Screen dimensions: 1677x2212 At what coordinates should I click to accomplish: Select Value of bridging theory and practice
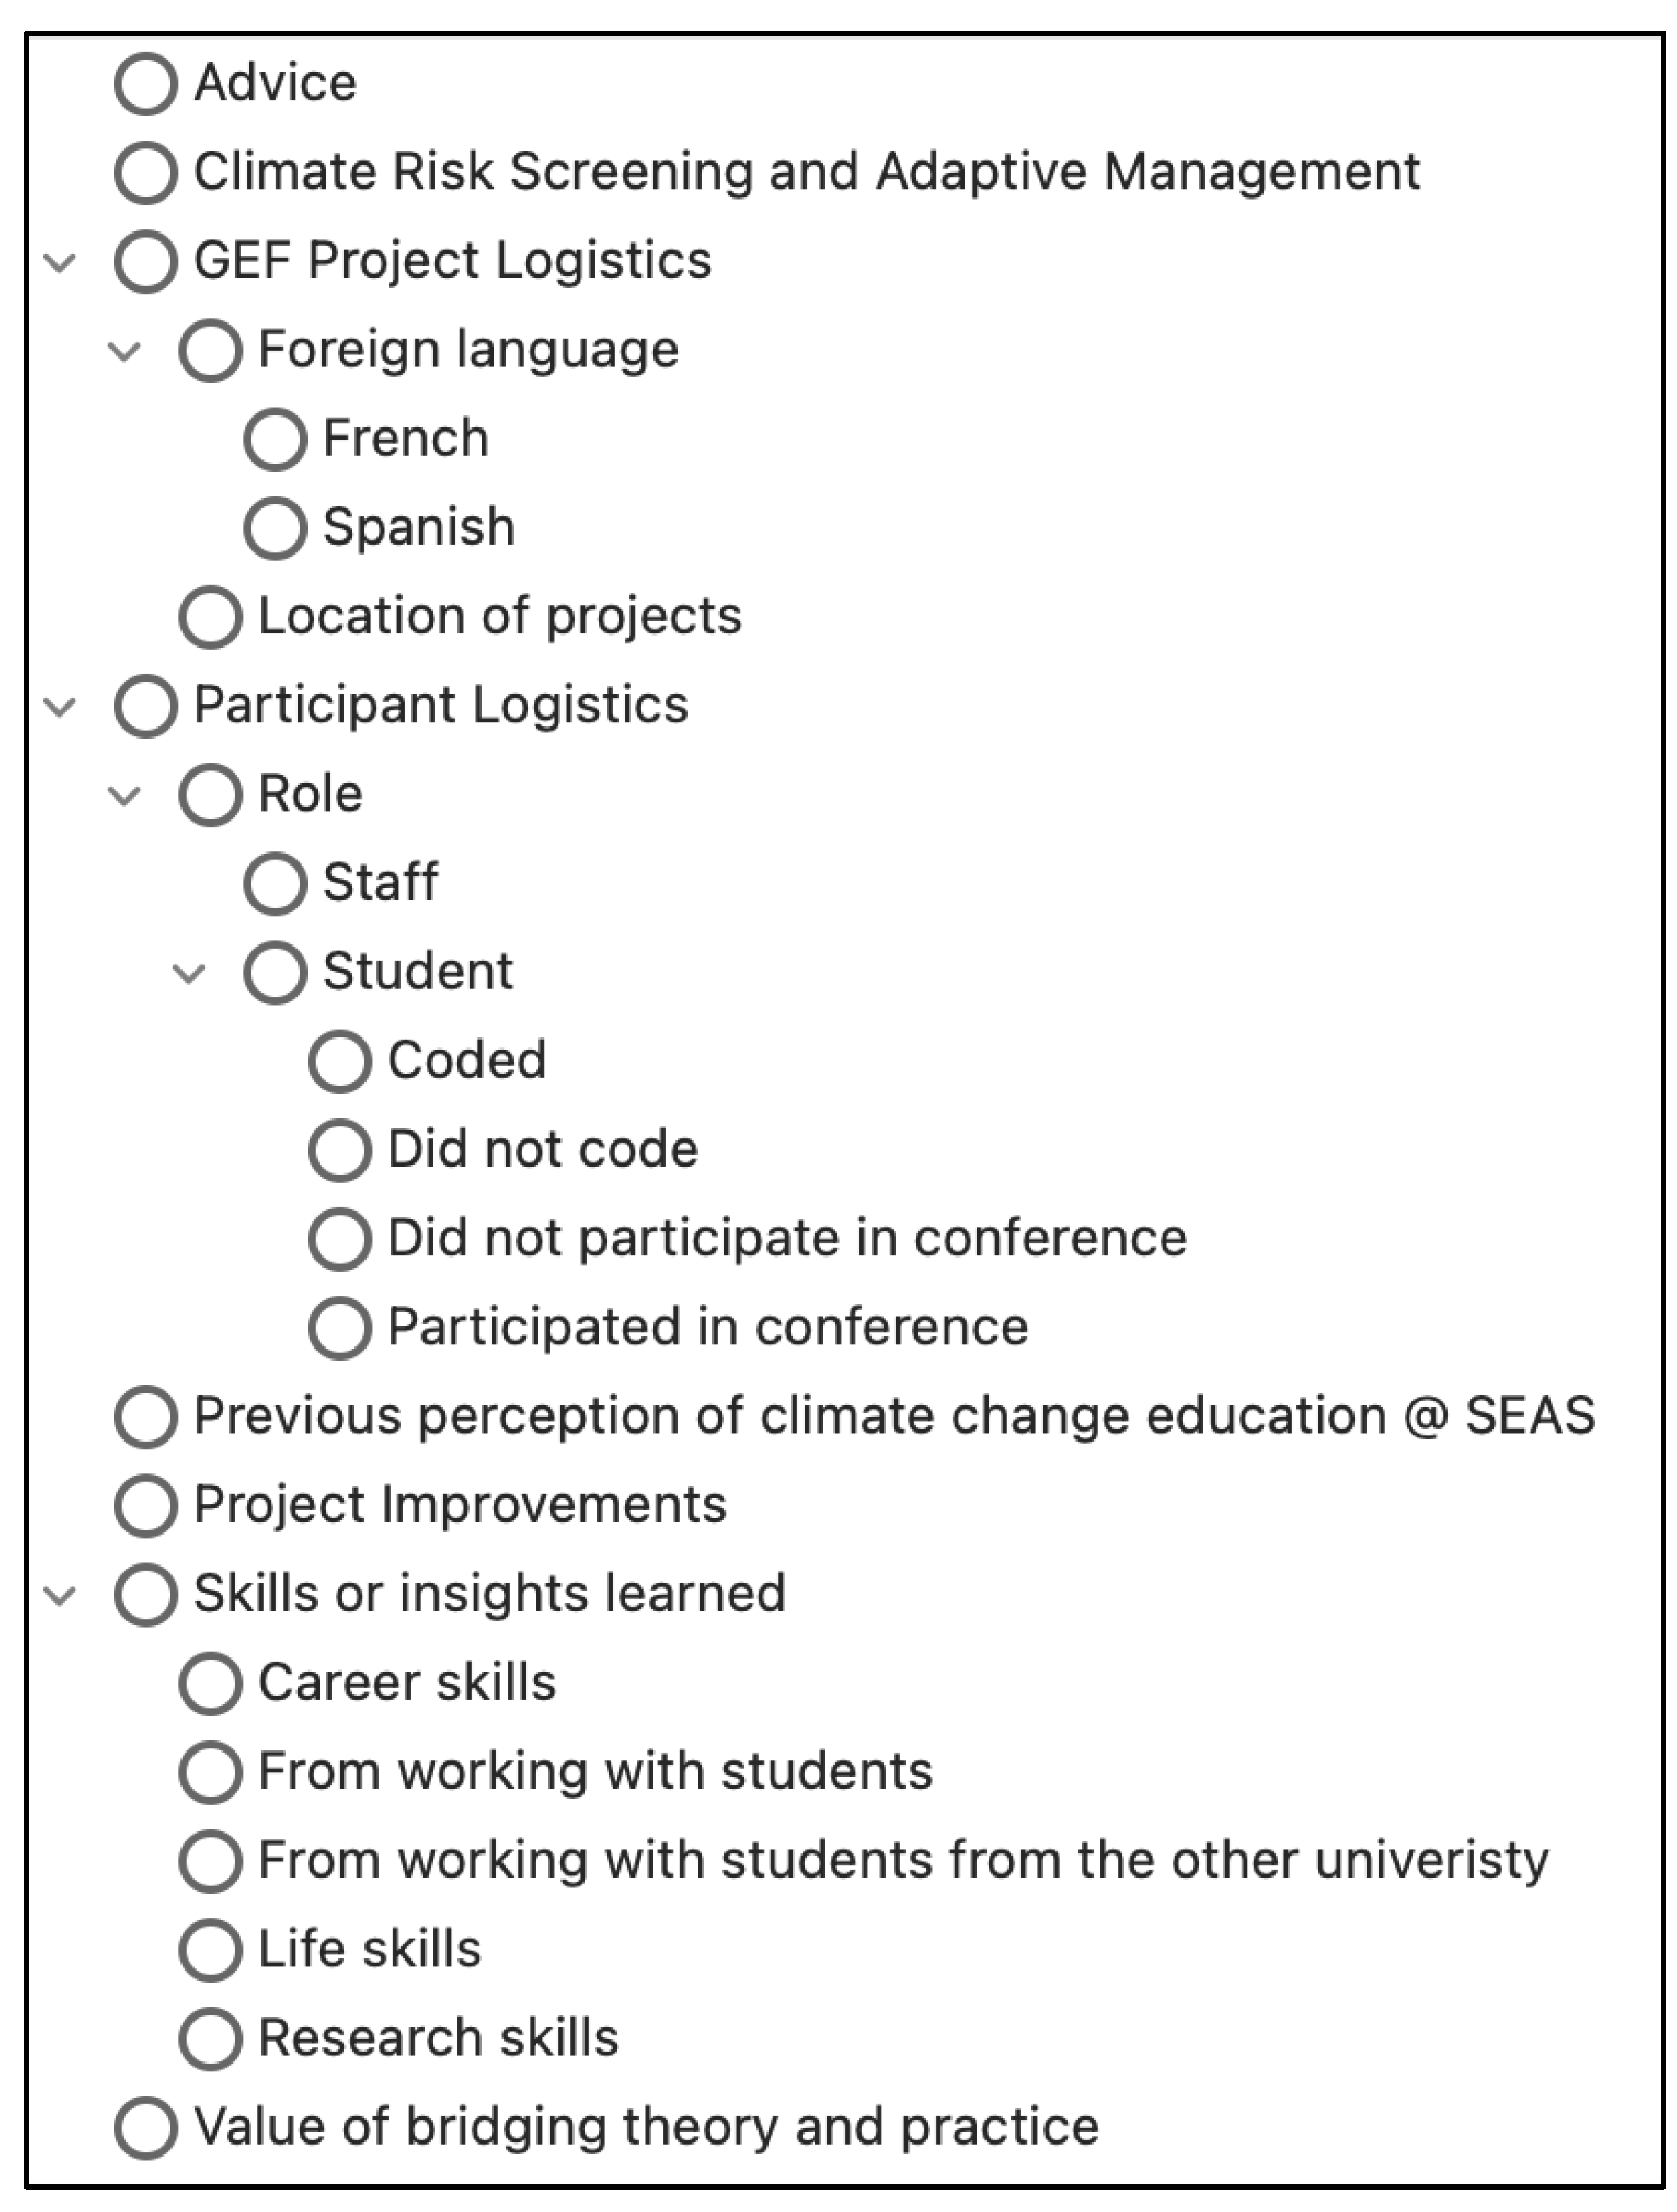coord(645,2127)
